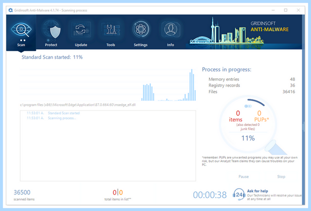Click the 'Standard Scan started: 11%' heading
The height and width of the screenshot is (211, 311).
[52, 57]
